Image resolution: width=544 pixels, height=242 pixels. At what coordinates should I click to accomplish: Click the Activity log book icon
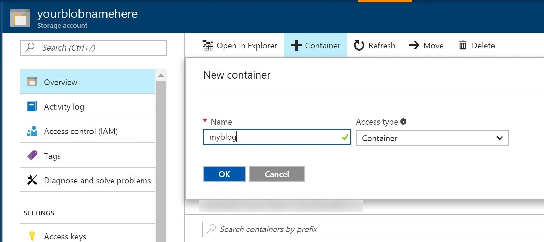point(32,106)
